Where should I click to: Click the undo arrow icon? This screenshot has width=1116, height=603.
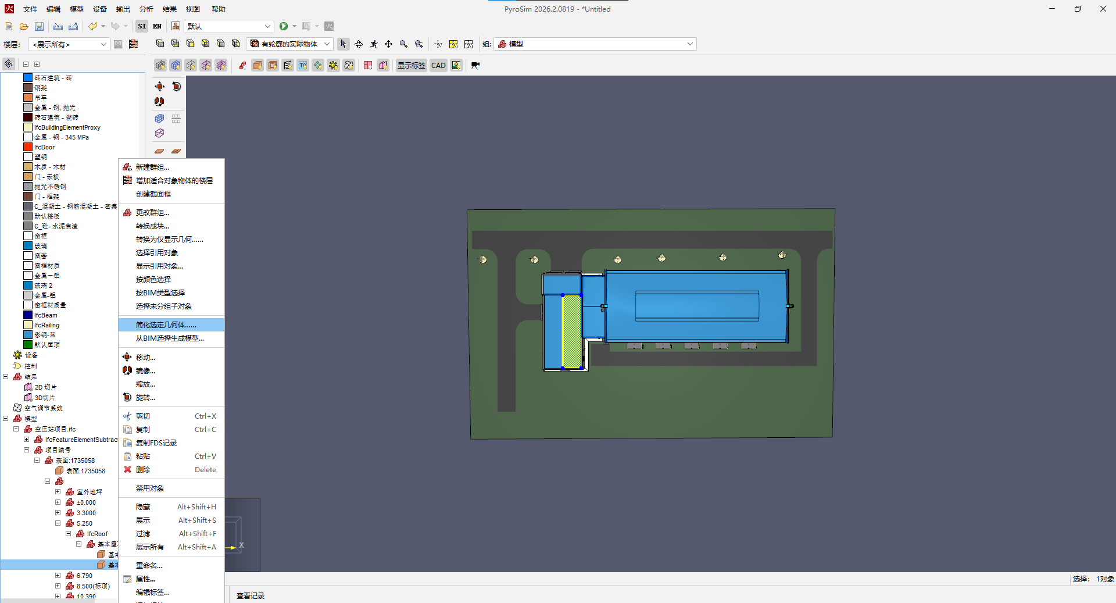tap(93, 26)
